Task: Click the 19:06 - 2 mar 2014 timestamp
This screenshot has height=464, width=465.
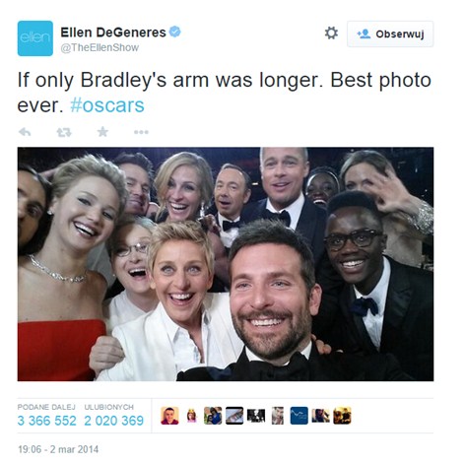Action: click(x=58, y=449)
